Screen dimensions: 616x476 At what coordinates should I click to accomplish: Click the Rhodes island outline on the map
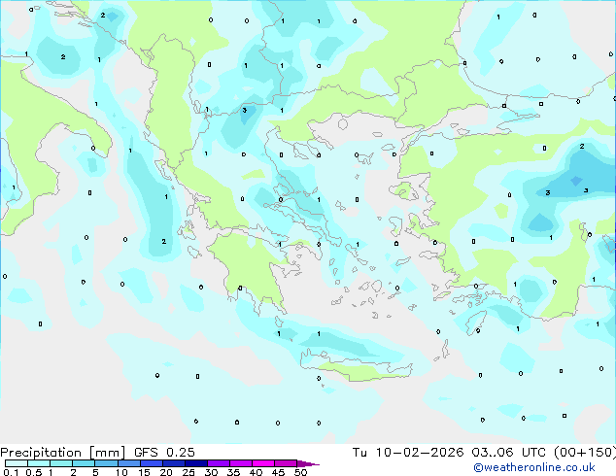pos(476,323)
